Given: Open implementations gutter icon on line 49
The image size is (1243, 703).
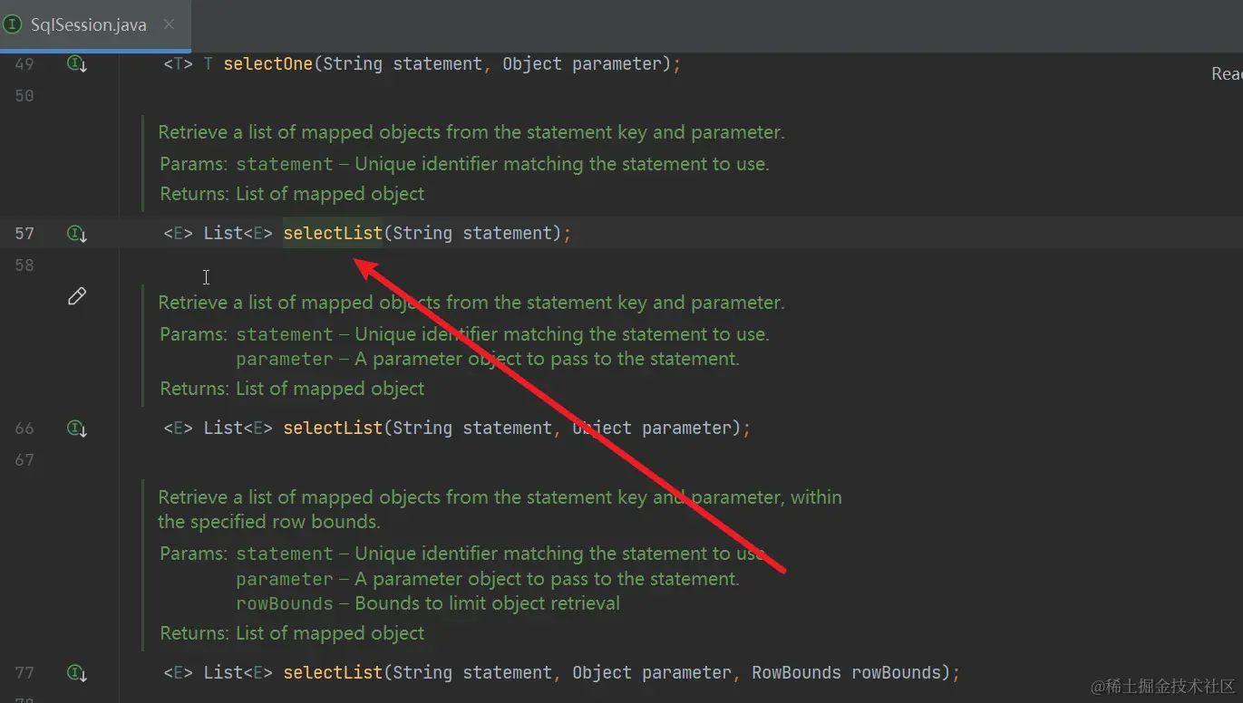Looking at the screenshot, I should pyautogui.click(x=77, y=64).
